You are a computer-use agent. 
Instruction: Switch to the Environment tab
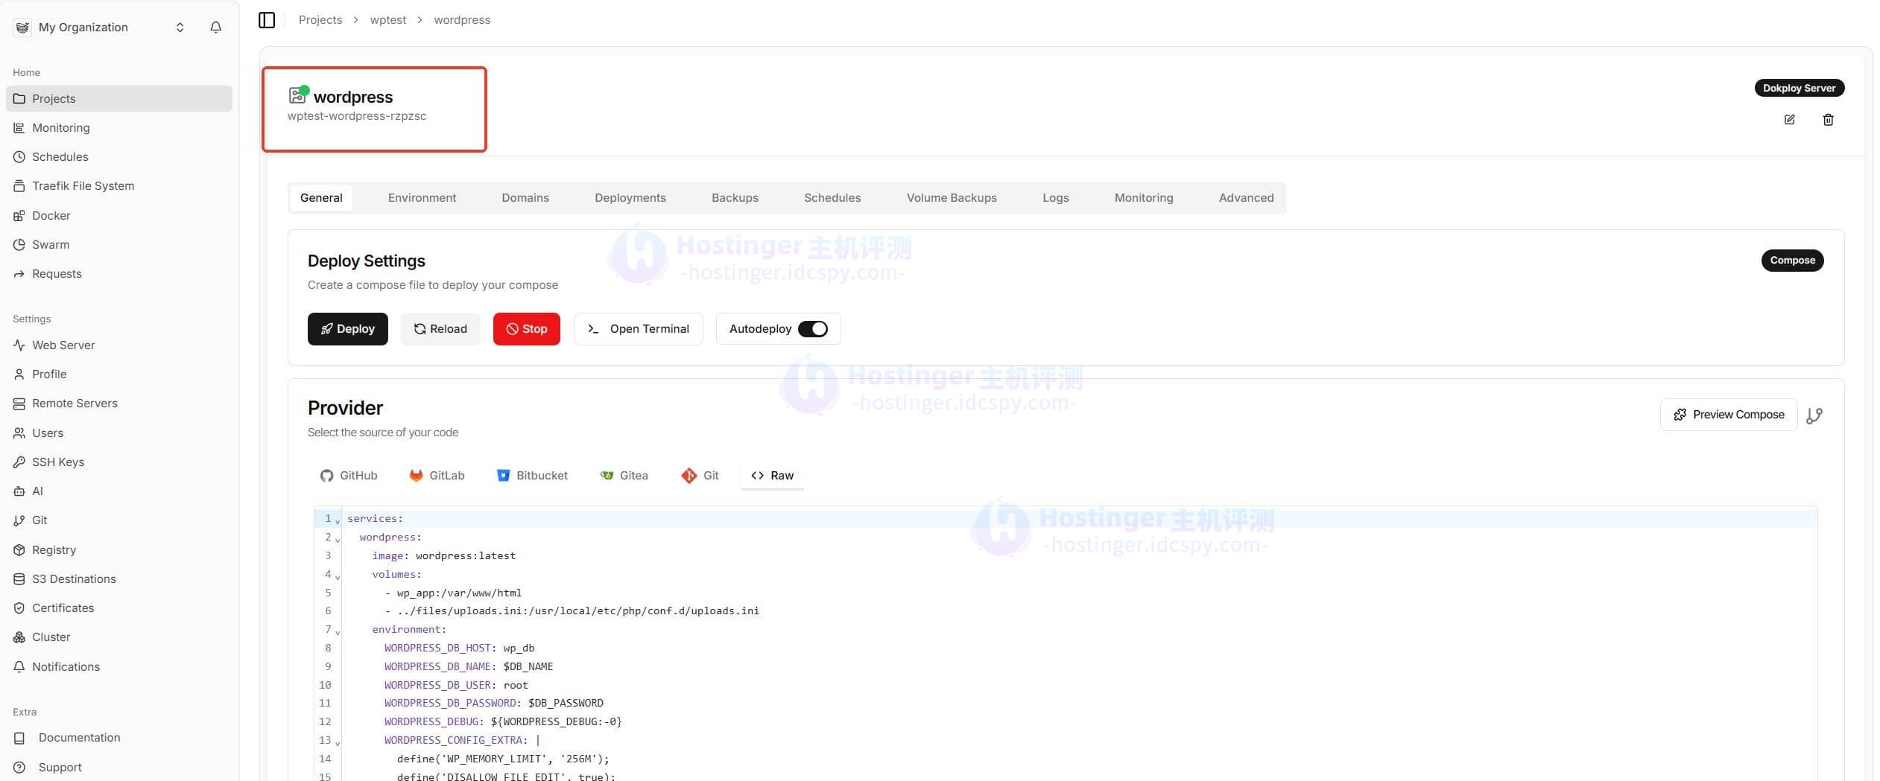pos(422,198)
